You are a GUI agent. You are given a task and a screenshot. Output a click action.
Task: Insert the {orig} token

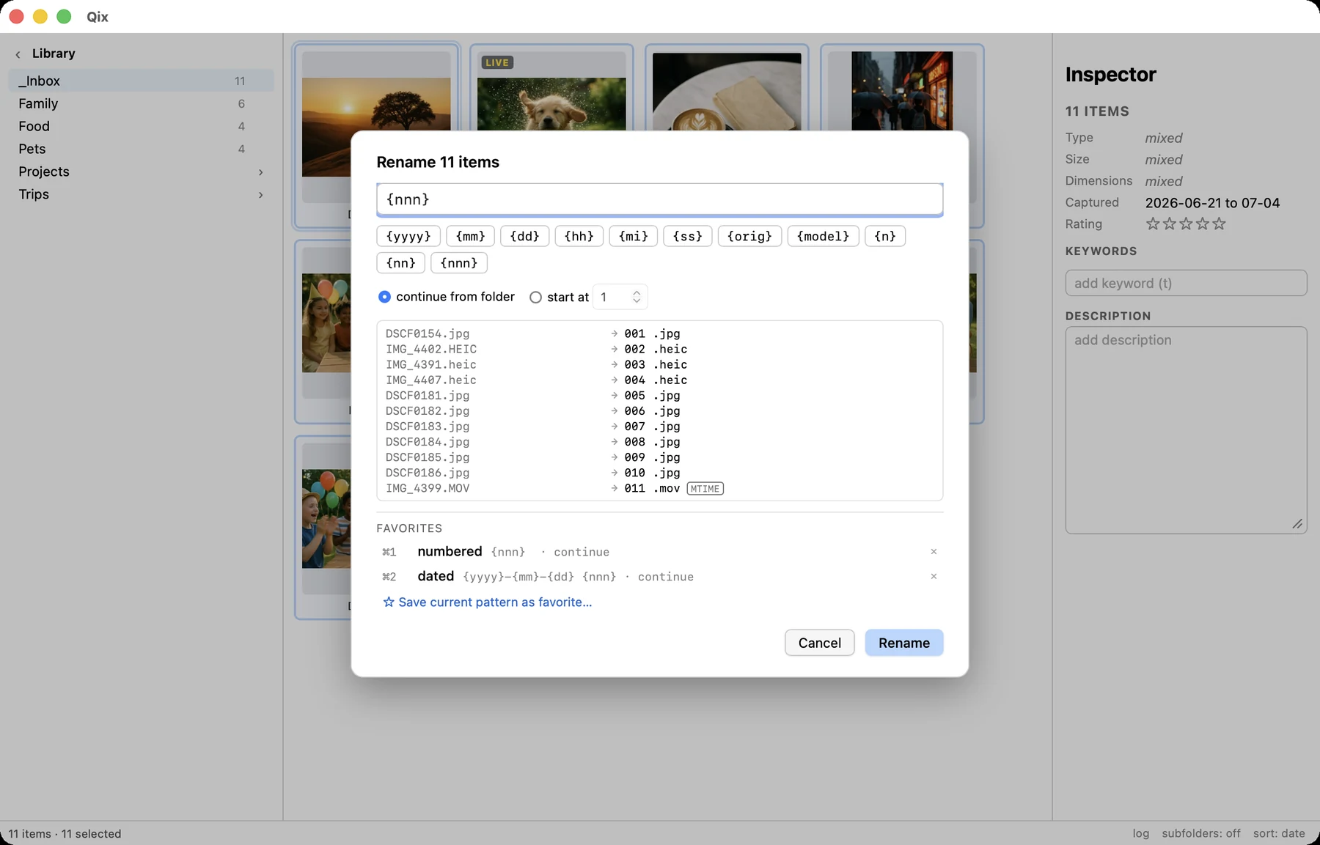click(x=749, y=236)
